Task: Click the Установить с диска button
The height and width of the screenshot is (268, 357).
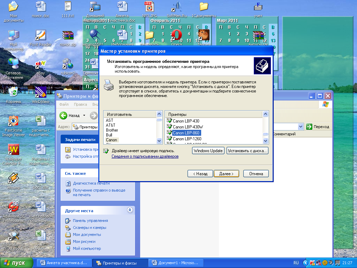Action: pyautogui.click(x=248, y=151)
